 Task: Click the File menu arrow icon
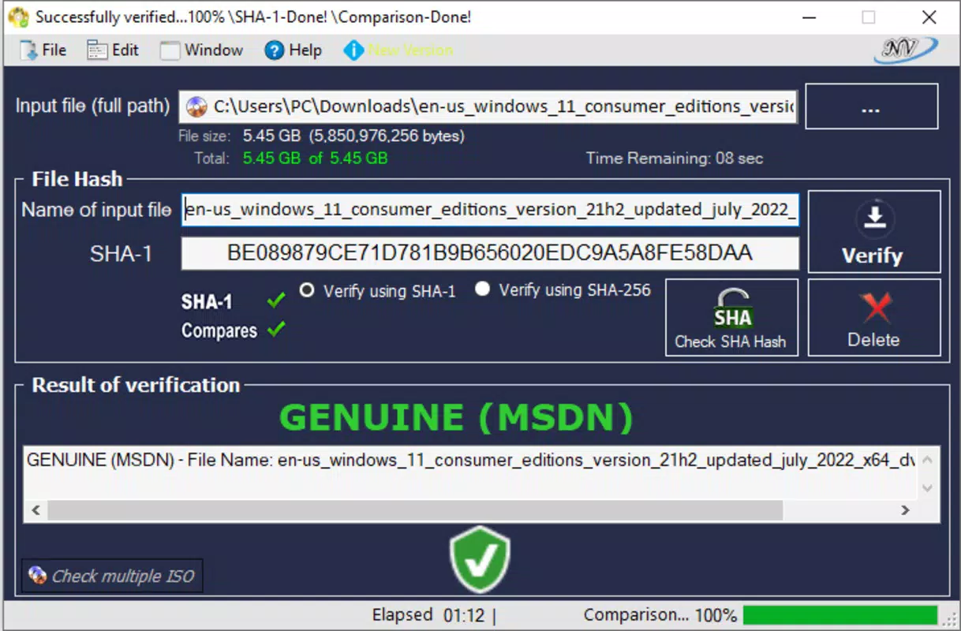(x=28, y=51)
